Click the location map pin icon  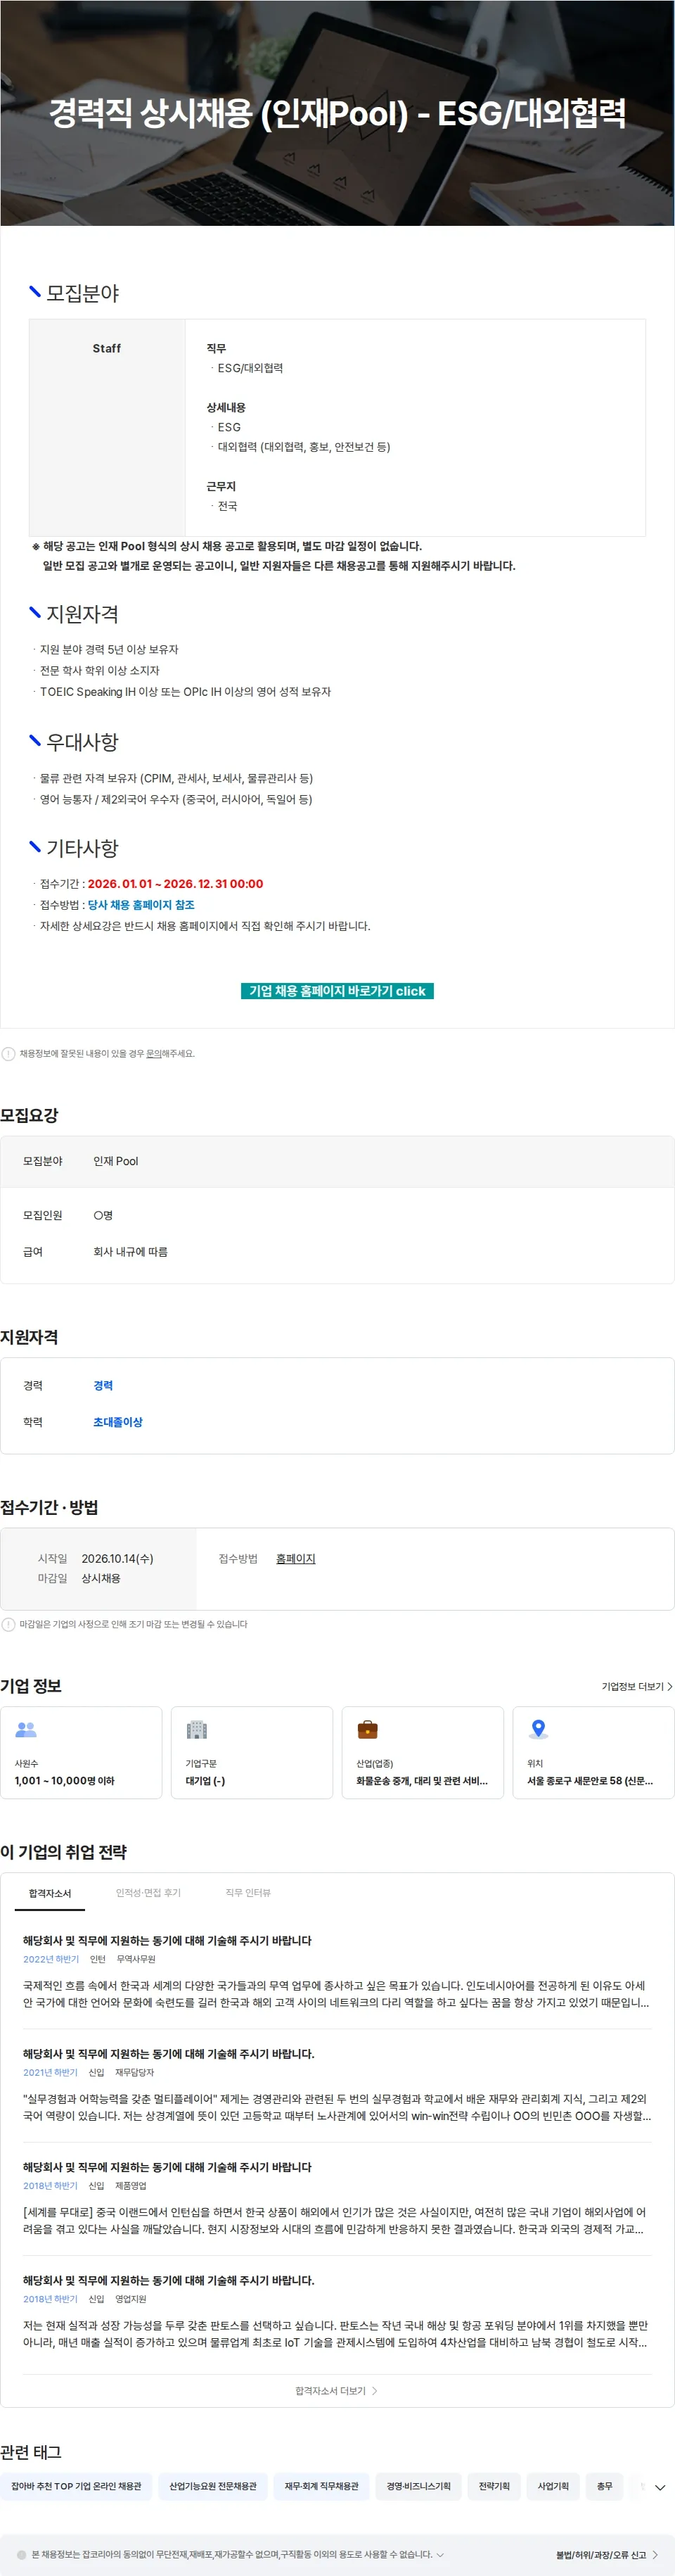click(x=538, y=1729)
